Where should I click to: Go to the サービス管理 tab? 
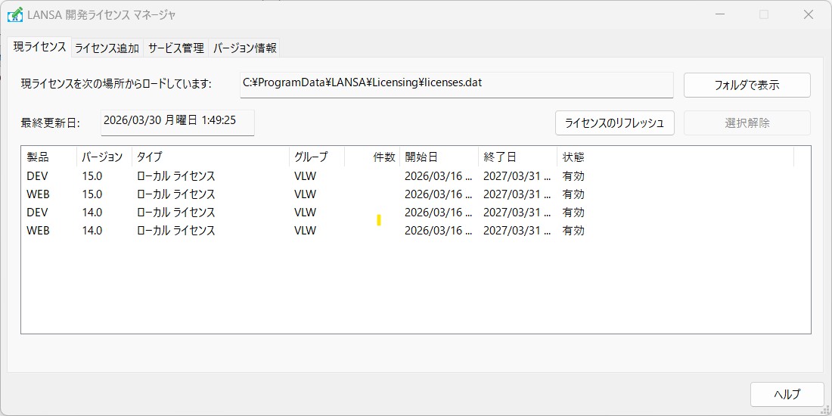tap(175, 48)
